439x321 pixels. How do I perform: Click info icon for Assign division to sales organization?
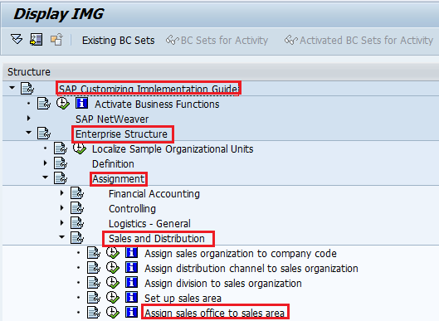pyautogui.click(x=131, y=283)
